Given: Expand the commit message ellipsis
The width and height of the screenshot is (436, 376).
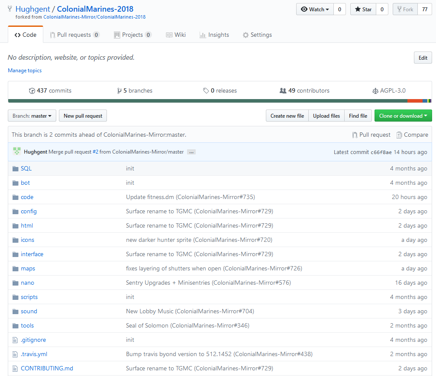Looking at the screenshot, I should tap(191, 152).
